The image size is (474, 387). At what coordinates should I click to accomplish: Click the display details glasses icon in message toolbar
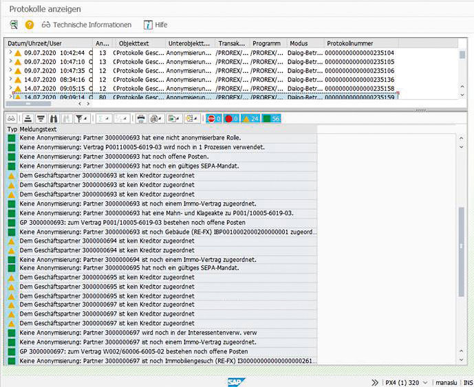[12, 118]
